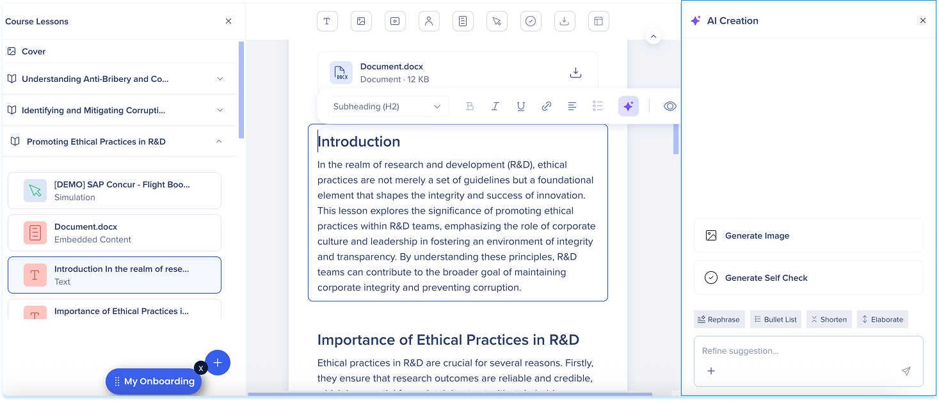Viewport: 939px width, 401px height.
Task: Select the Cover item in Course Lessons
Action: tap(34, 51)
